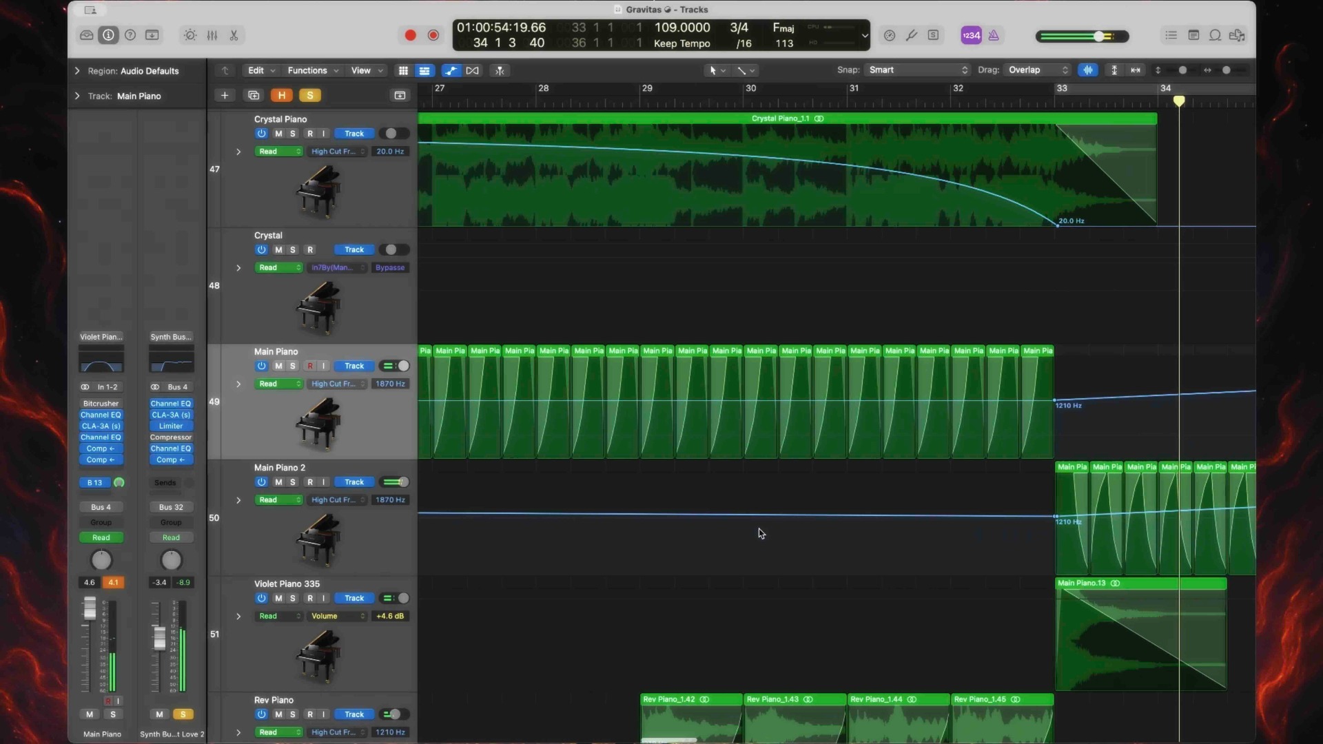This screenshot has height=744, width=1323.
Task: Click the Record button in transport
Action: [x=410, y=35]
